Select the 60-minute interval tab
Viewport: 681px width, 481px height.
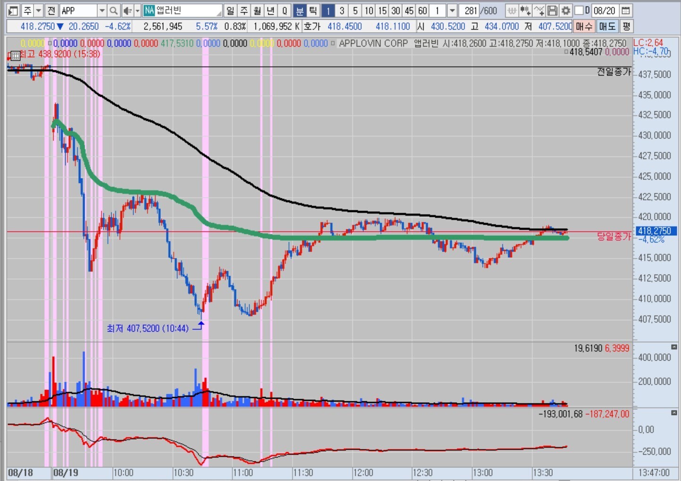[423, 10]
